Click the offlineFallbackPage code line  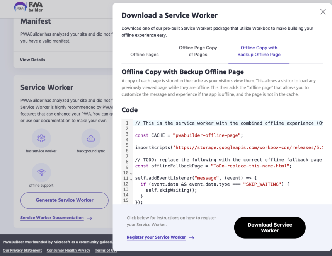(213, 166)
